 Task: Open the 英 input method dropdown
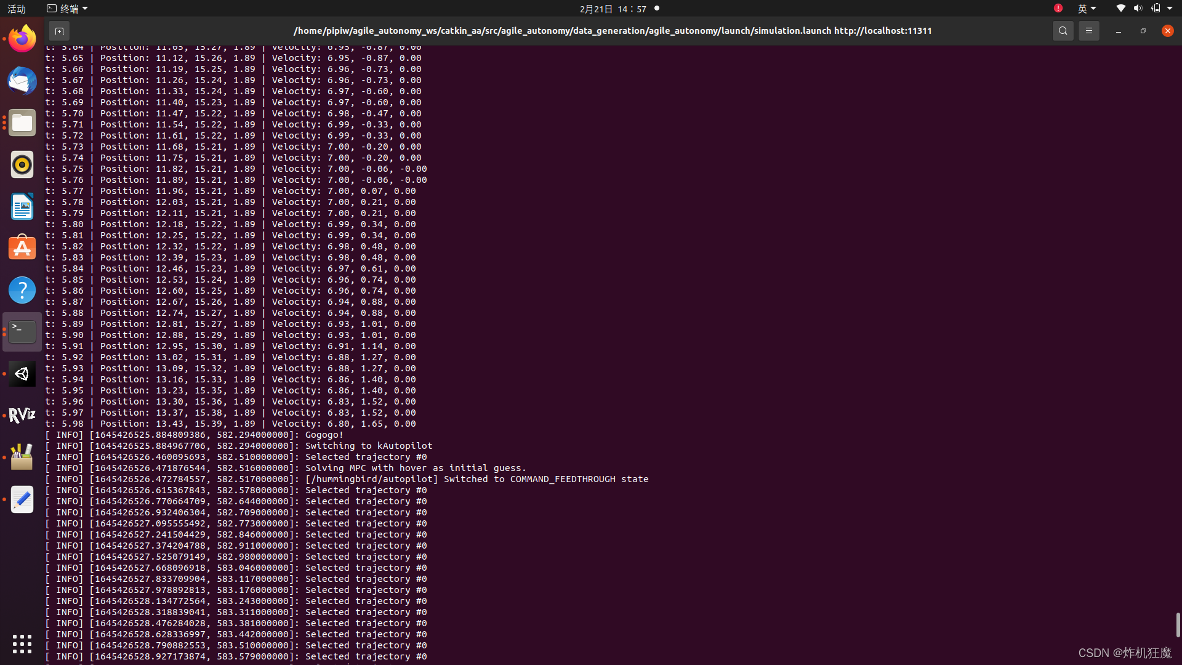coord(1087,9)
